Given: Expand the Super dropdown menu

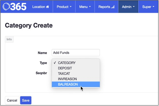Looking at the screenshot, I should (148, 7).
